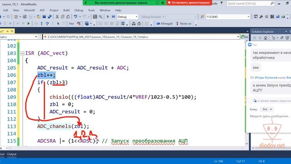The image size is (291, 164).
Task: Open the Tools menu
Action: (91, 10)
